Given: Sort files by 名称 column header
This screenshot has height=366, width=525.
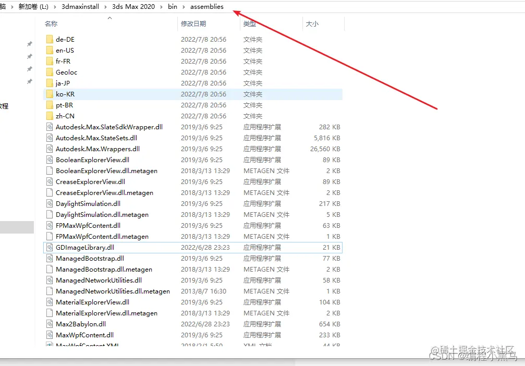Looking at the screenshot, I should click(x=51, y=24).
